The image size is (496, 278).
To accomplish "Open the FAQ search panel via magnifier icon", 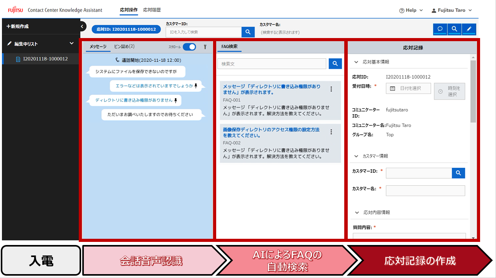I will pos(454,29).
